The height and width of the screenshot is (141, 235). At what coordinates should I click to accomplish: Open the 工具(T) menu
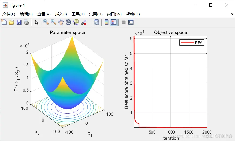[78, 14]
